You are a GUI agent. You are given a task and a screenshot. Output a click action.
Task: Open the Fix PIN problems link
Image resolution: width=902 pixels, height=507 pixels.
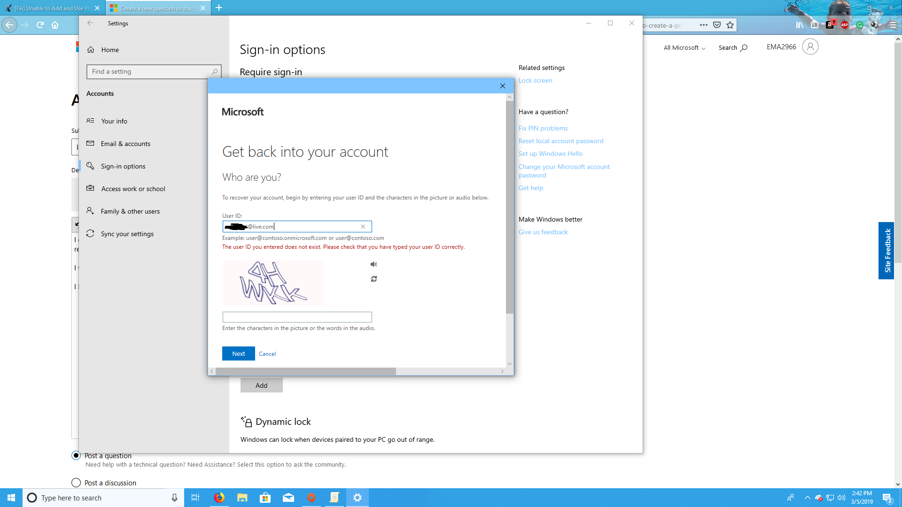pos(543,128)
